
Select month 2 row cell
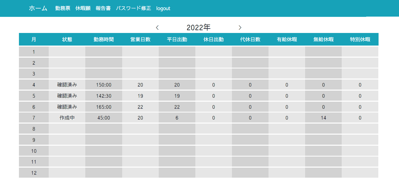click(34, 63)
